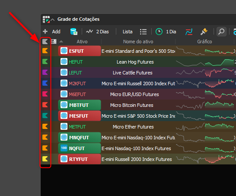Select the ESFUT ticker cell
236x196 pixels.
80,51
